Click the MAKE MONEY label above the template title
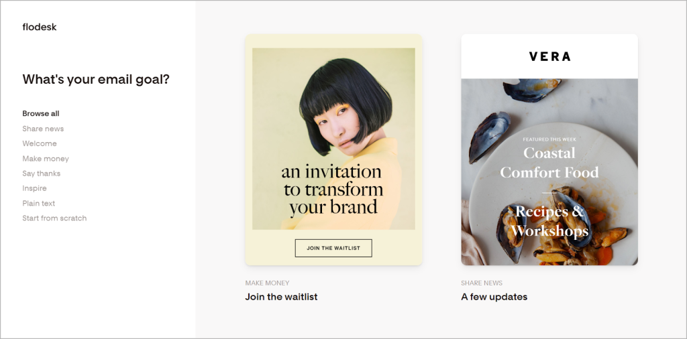The height and width of the screenshot is (339, 687). pyautogui.click(x=267, y=283)
